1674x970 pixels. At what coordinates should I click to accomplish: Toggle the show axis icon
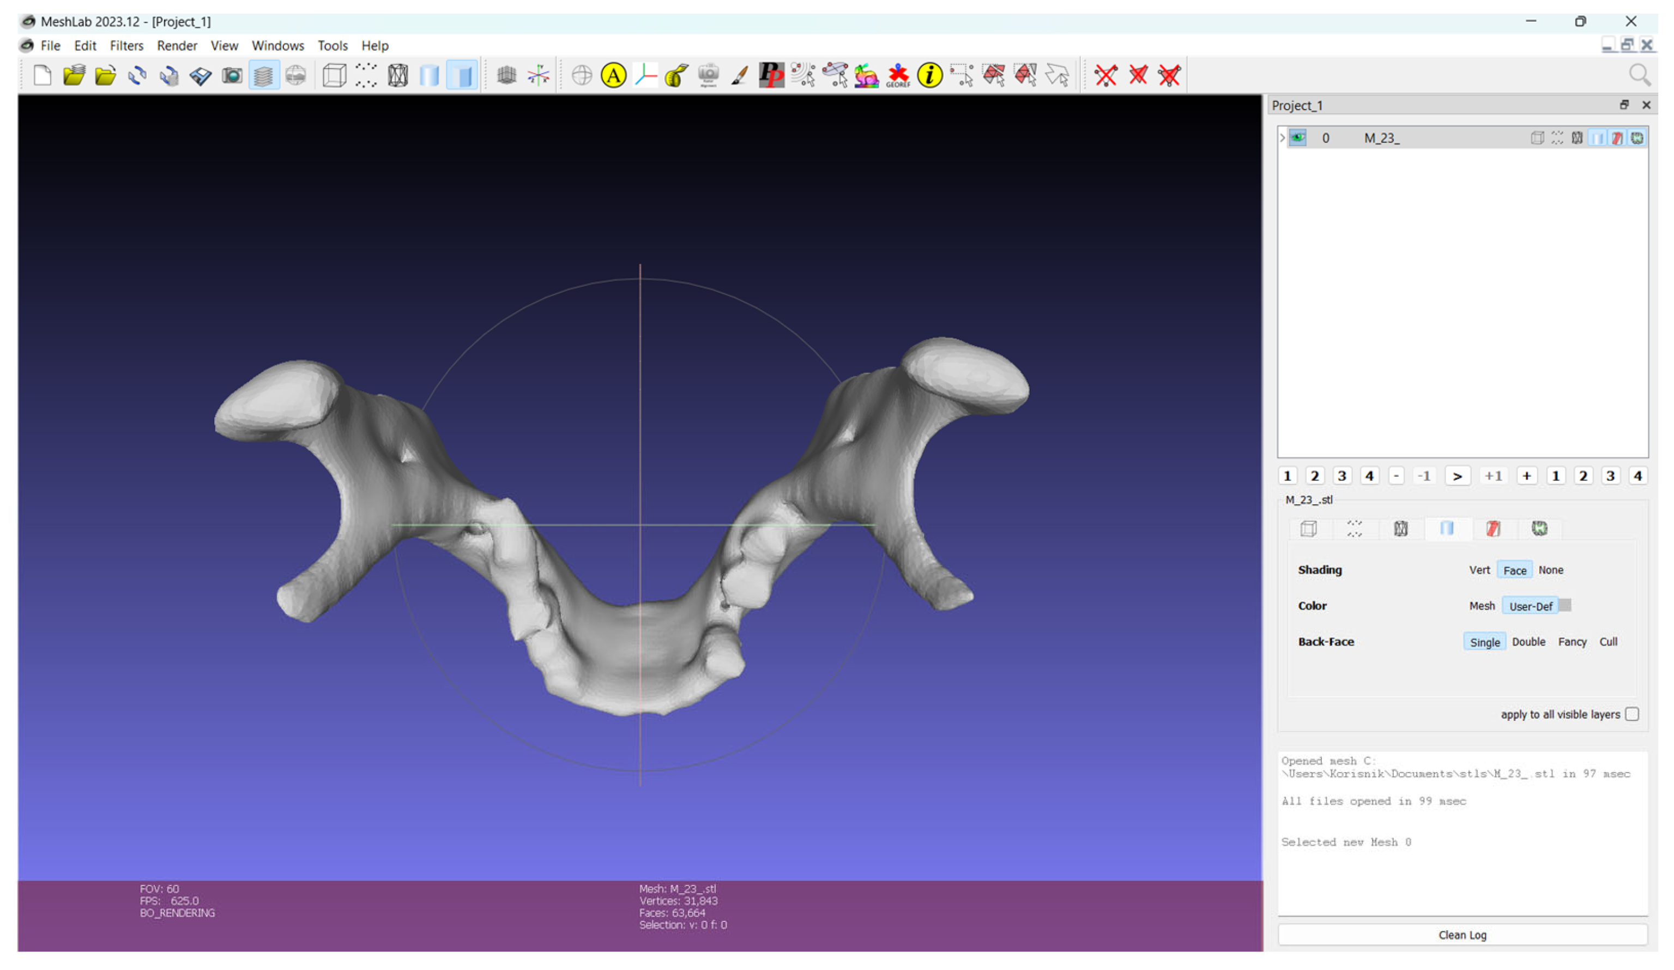pyautogui.click(x=539, y=75)
